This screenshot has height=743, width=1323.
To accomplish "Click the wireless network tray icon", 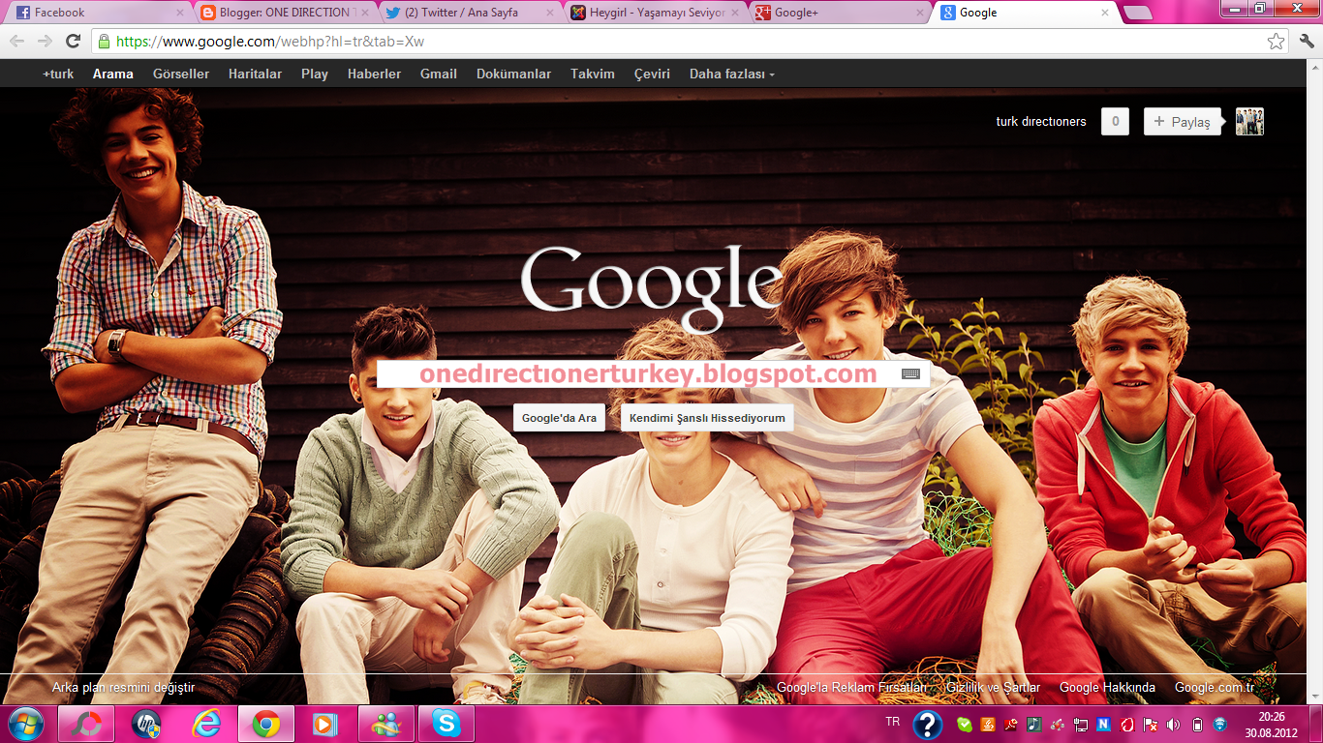I will point(1220,724).
